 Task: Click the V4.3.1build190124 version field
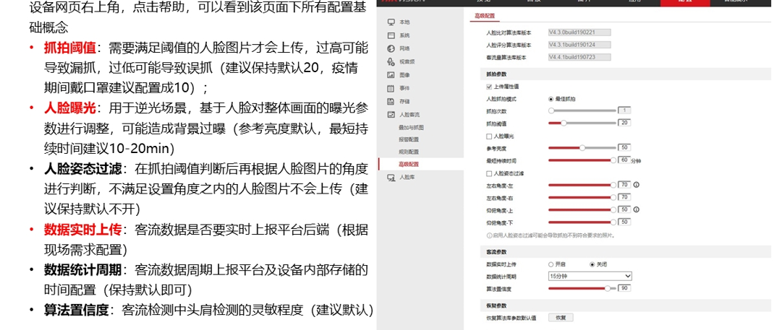pos(579,45)
